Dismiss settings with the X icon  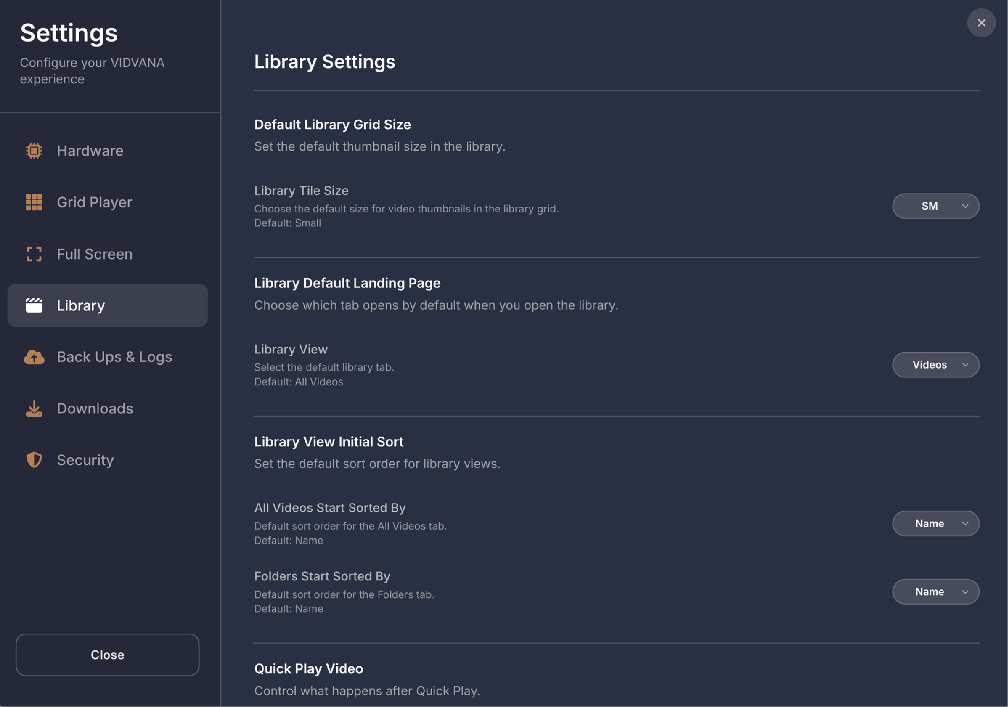[981, 23]
